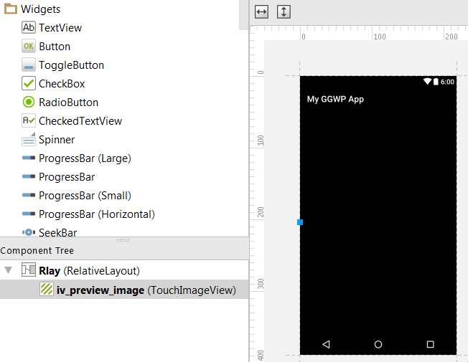The width and height of the screenshot is (468, 362).
Task: Click the blue selection handle on preview
Action: point(300,222)
